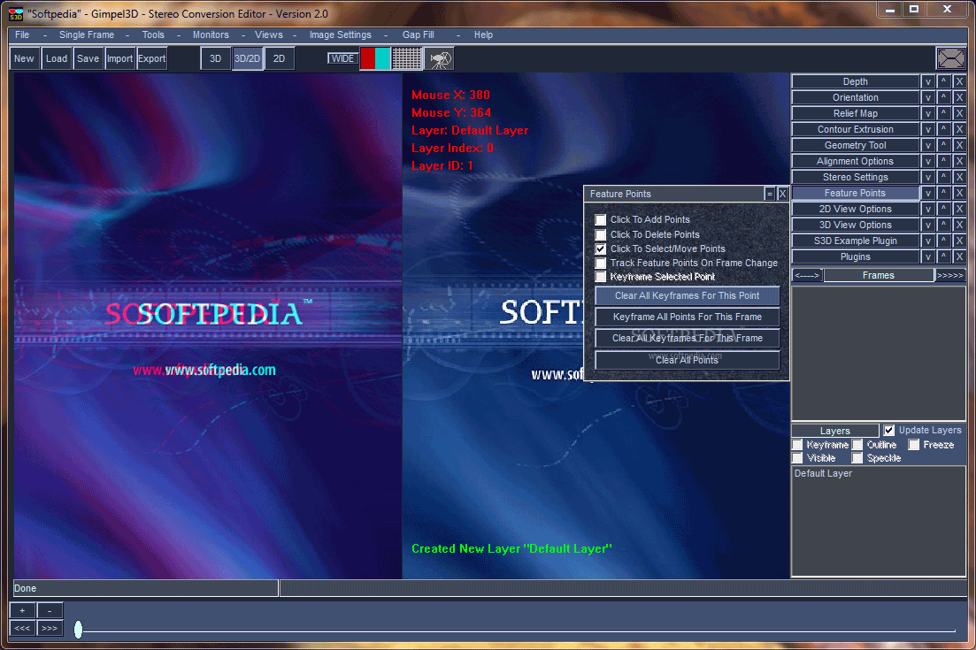
Task: Open the 2D View Options panel
Action: [x=856, y=209]
